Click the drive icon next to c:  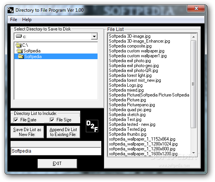19,36
